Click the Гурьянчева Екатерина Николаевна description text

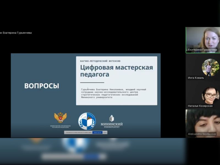pyautogui.click(x=114, y=93)
